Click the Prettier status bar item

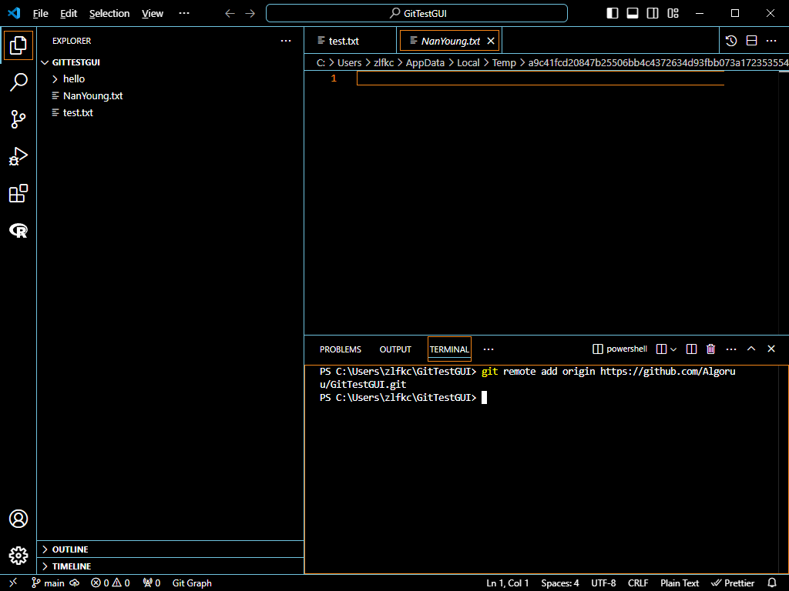click(733, 583)
